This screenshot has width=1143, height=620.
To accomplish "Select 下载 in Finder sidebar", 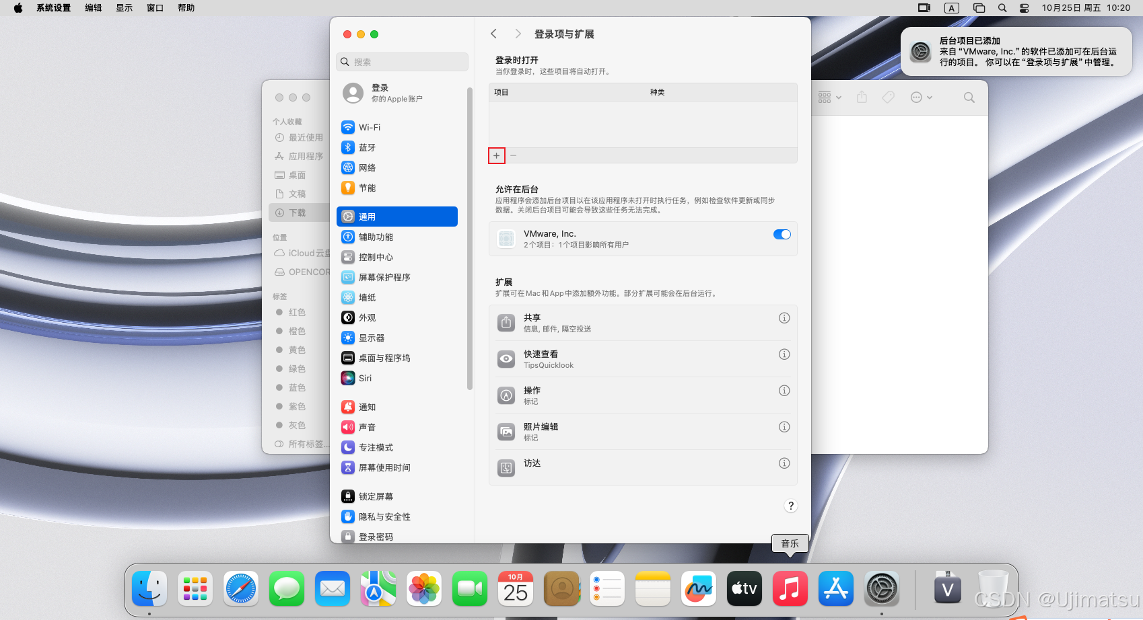I will click(300, 212).
